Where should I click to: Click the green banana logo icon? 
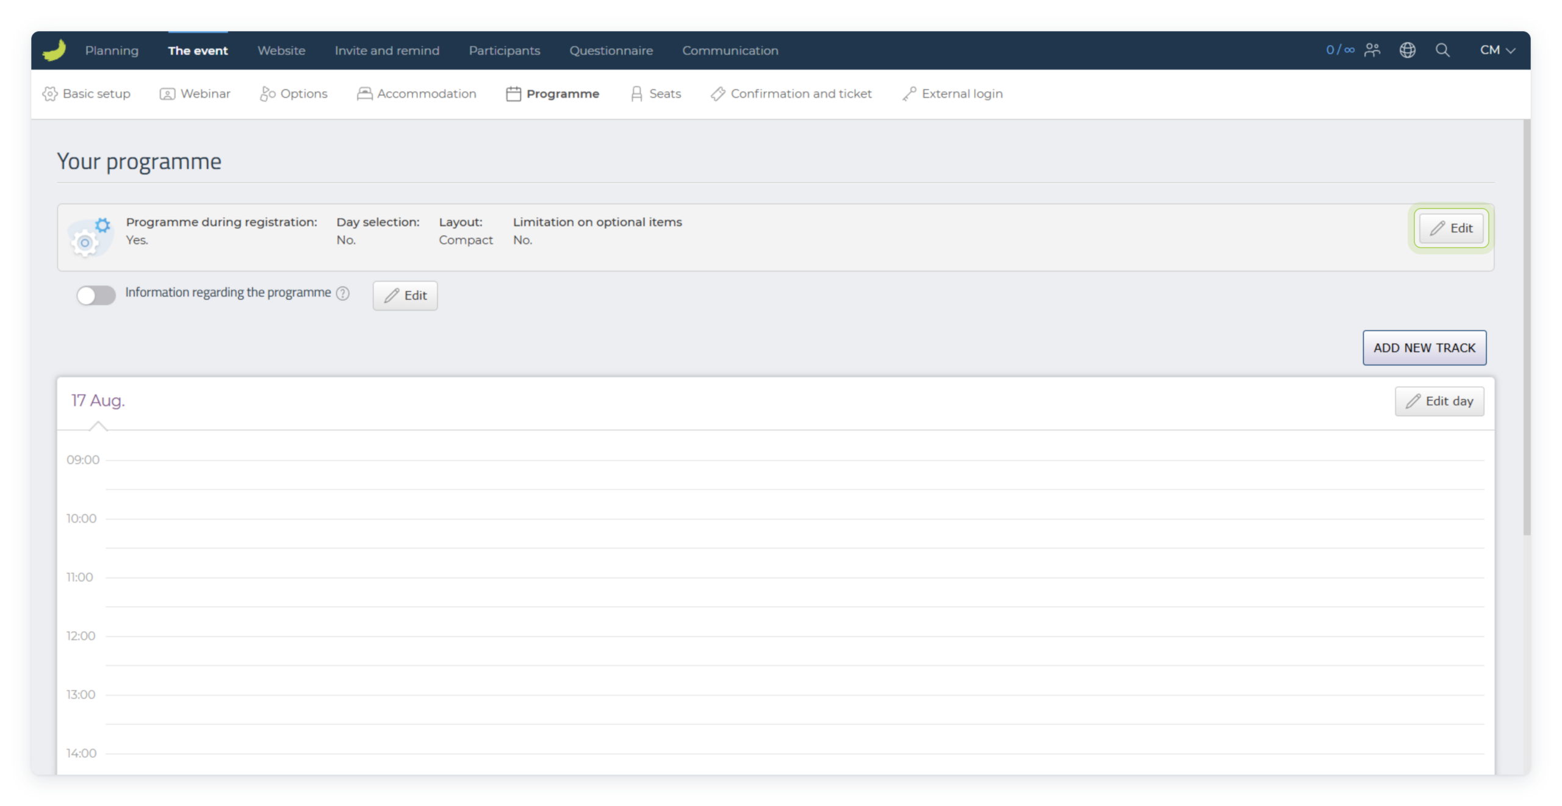pyautogui.click(x=54, y=50)
